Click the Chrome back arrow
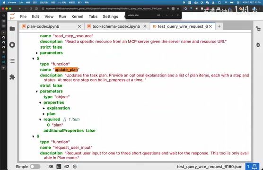 pyautogui.click(x=20, y=8)
